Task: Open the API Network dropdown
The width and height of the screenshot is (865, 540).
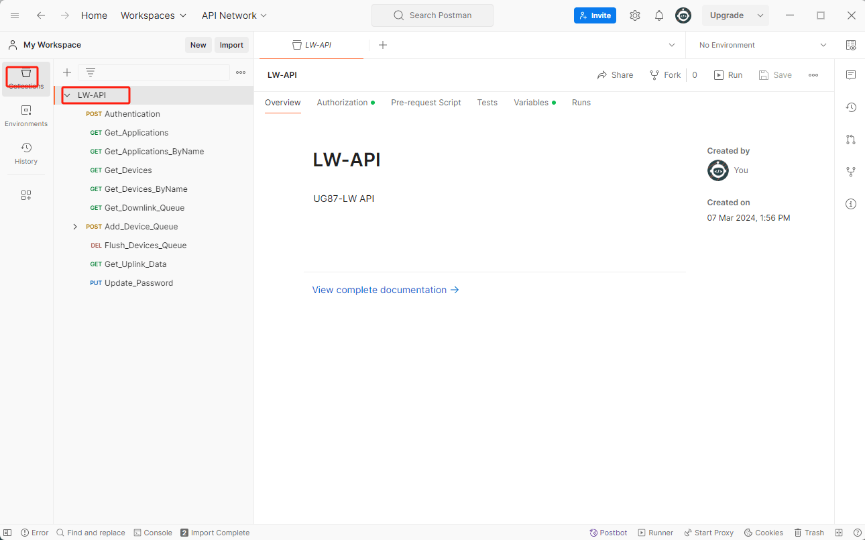Action: click(235, 15)
